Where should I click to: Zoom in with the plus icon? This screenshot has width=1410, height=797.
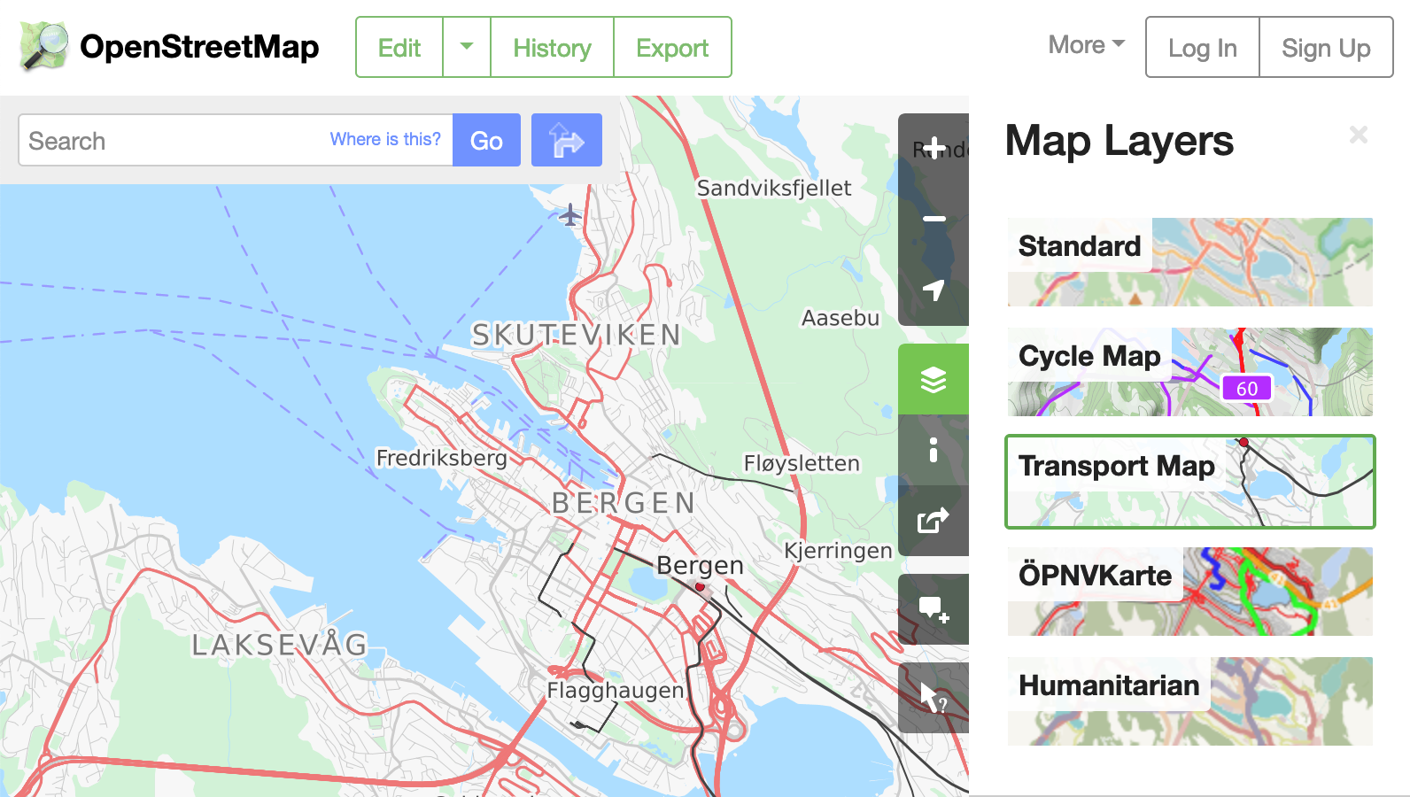pos(934,149)
